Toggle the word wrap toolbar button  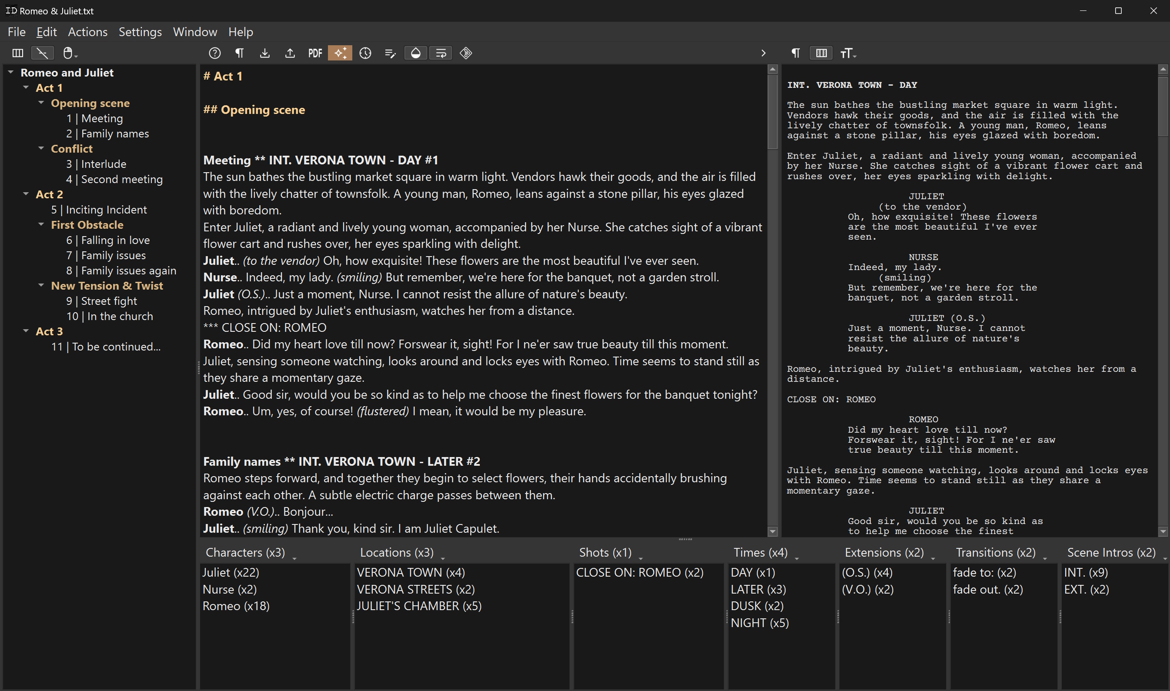[x=441, y=53]
